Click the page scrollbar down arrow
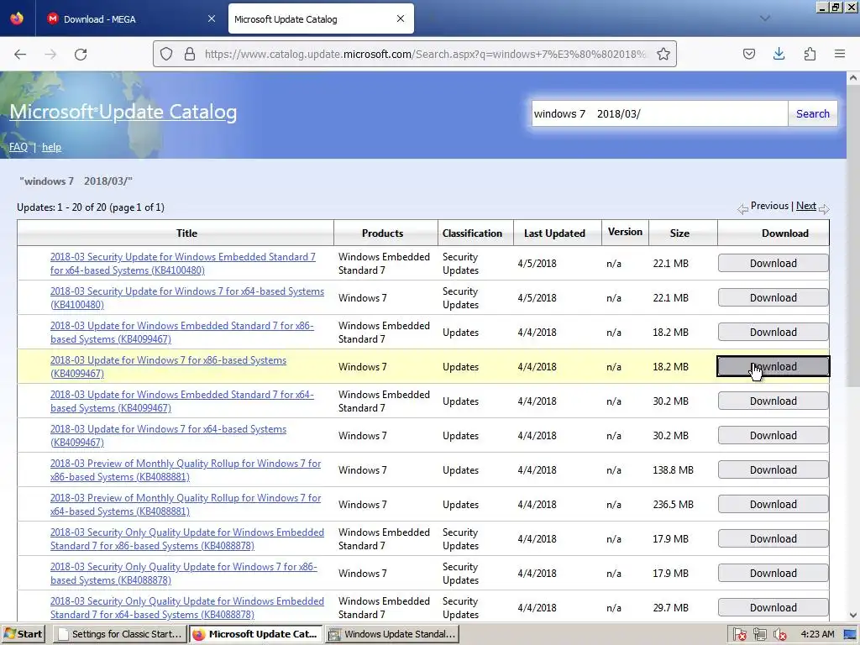860x645 pixels. (x=853, y=616)
